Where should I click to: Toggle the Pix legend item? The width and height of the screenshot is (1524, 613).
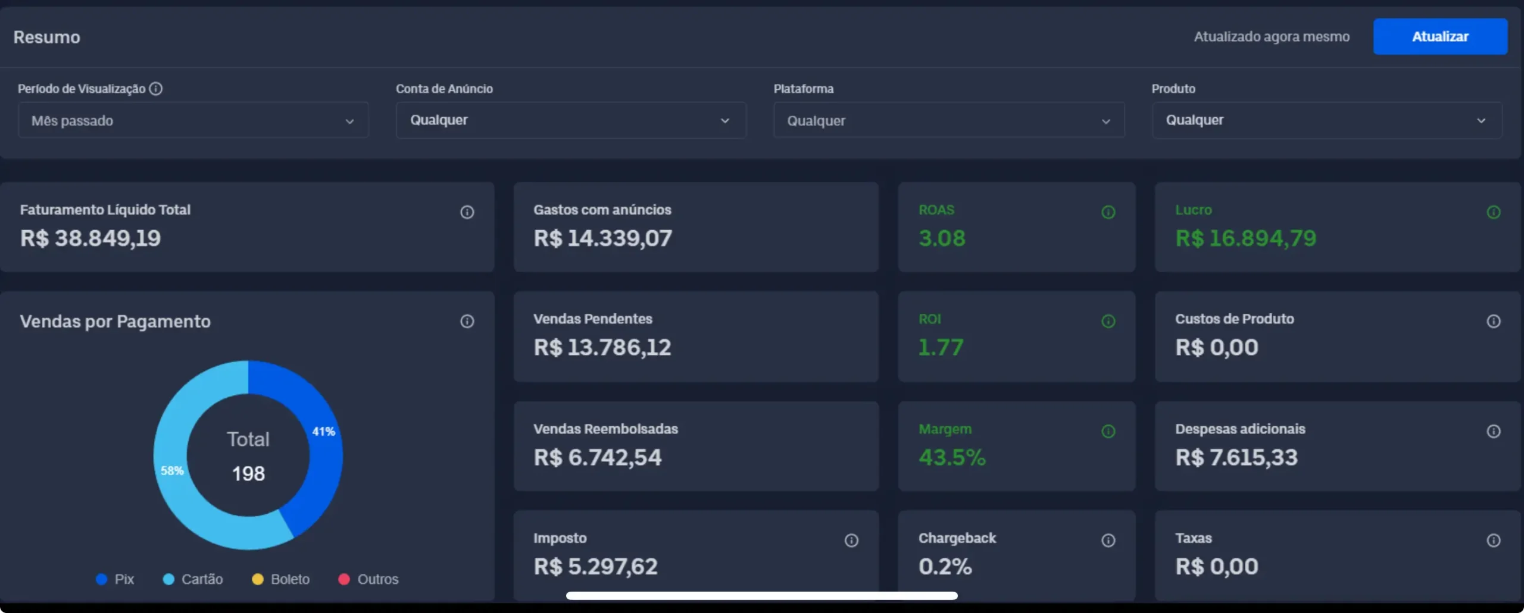pyautogui.click(x=115, y=579)
